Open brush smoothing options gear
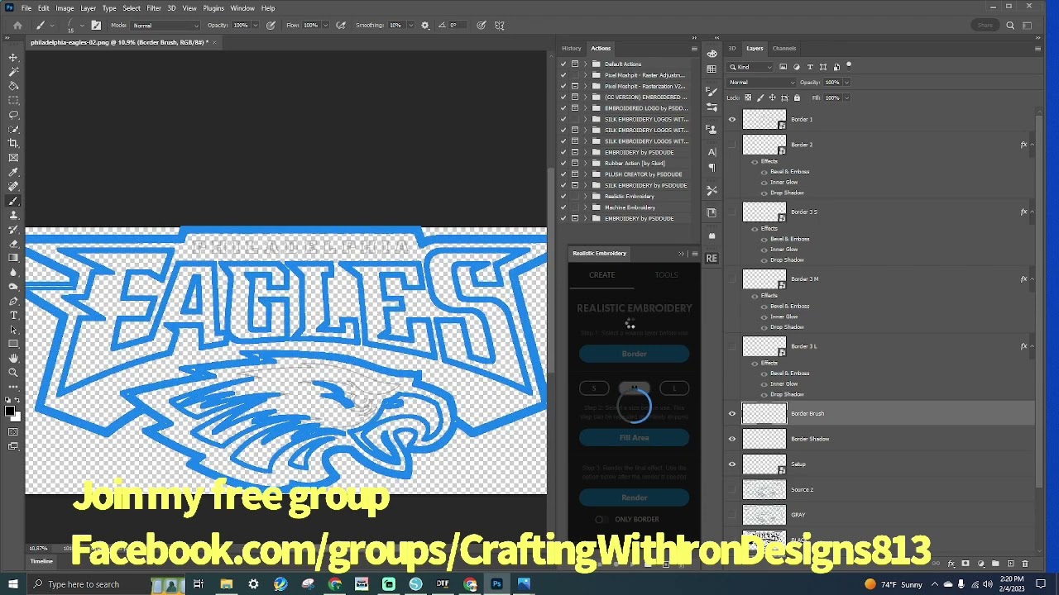Viewport: 1059px width, 595px height. [x=425, y=25]
